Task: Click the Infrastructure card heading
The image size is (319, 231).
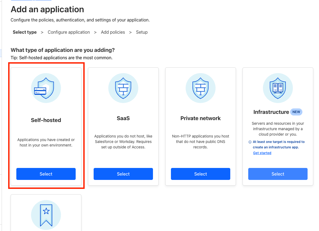Action: click(x=271, y=112)
